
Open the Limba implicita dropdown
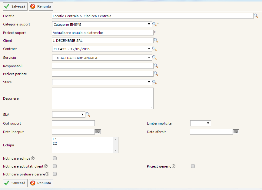pos(201,123)
